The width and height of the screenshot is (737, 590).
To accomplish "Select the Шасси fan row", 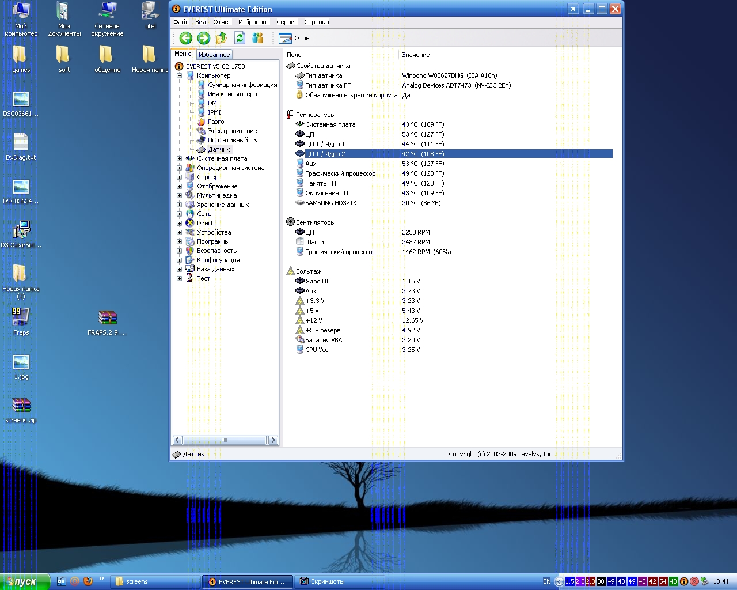I will pos(454,242).
